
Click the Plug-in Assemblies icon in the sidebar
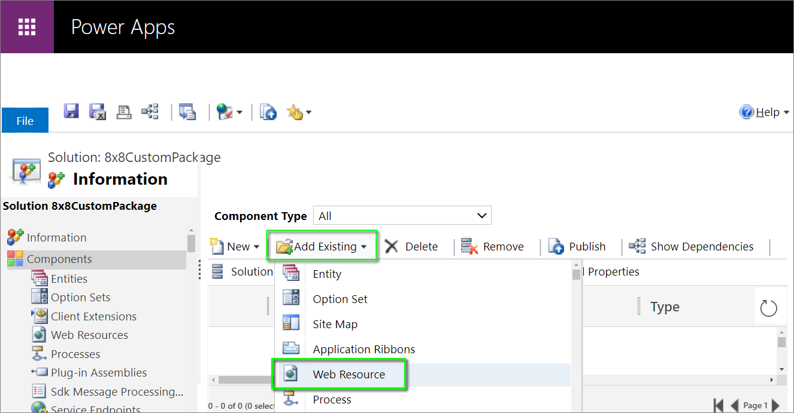click(40, 372)
